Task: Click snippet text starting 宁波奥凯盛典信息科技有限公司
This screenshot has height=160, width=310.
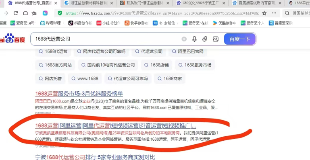Action: point(127,136)
